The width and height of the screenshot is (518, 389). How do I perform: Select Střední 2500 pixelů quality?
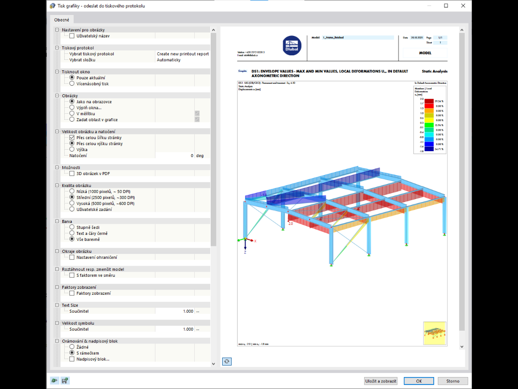coord(72,197)
